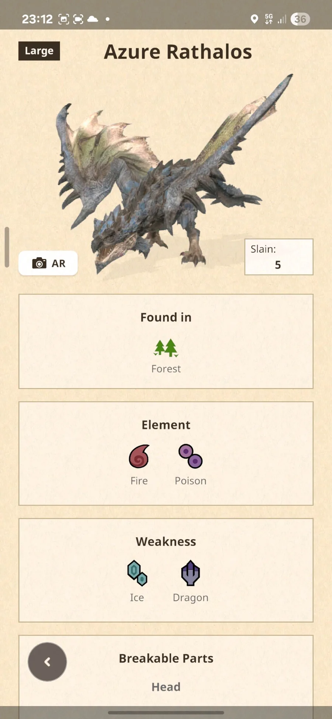
Task: Tap the Slain count box
Action: point(279,257)
